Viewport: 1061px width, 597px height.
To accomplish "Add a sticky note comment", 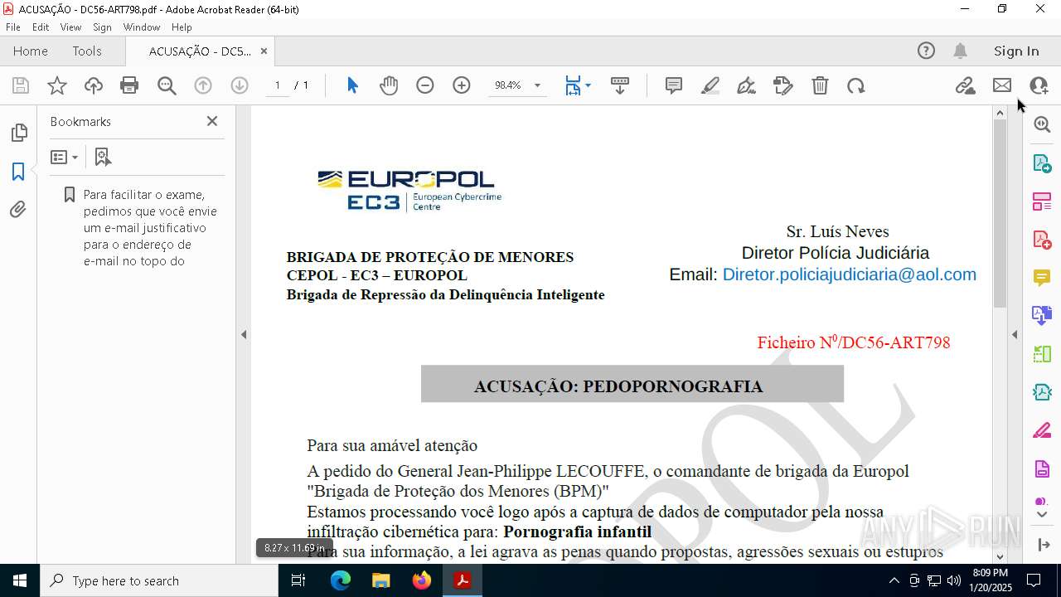I will pyautogui.click(x=674, y=85).
